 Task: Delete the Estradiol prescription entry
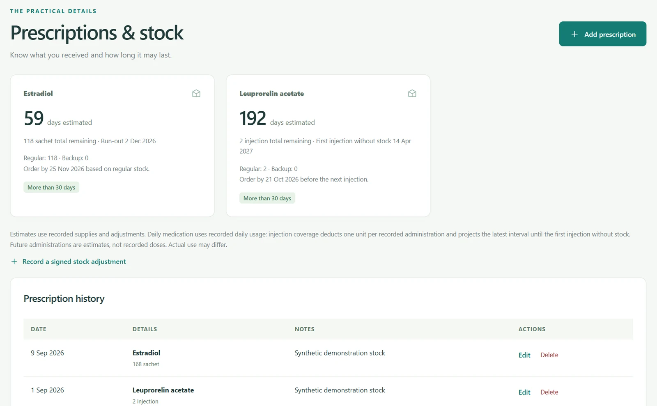click(549, 355)
